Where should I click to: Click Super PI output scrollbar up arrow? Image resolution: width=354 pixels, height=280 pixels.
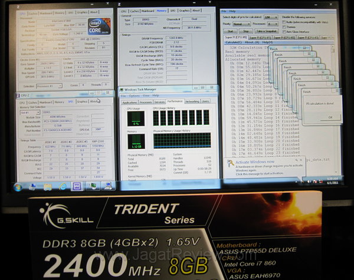(333, 47)
